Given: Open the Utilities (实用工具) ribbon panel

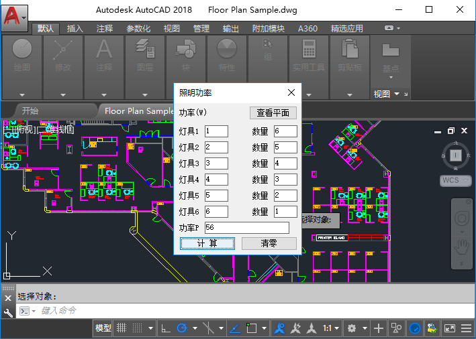Looking at the screenshot, I should point(309,67).
